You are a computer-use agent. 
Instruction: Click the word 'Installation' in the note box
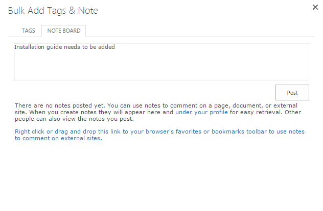pos(29,47)
